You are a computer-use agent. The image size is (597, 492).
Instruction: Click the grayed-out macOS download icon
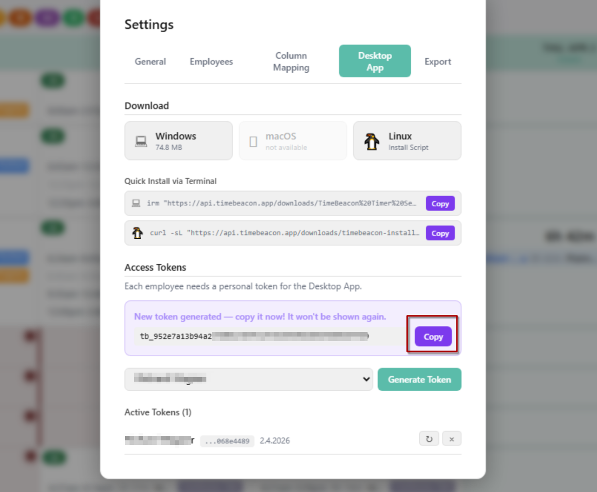(253, 140)
